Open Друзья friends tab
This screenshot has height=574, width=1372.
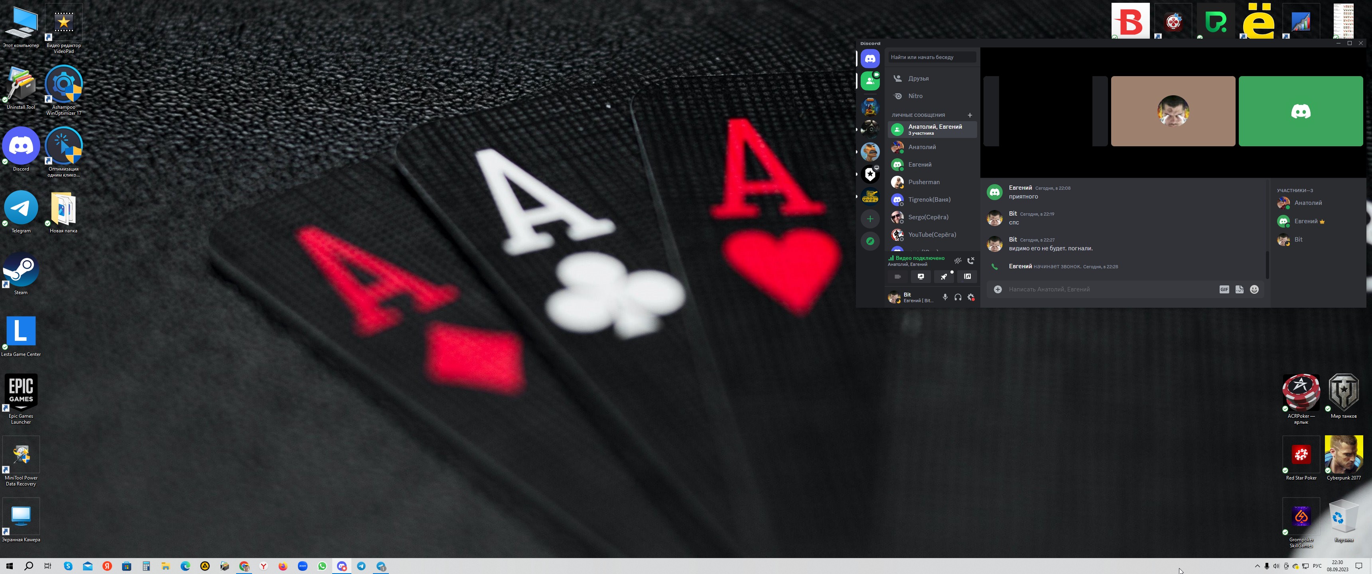click(x=932, y=78)
